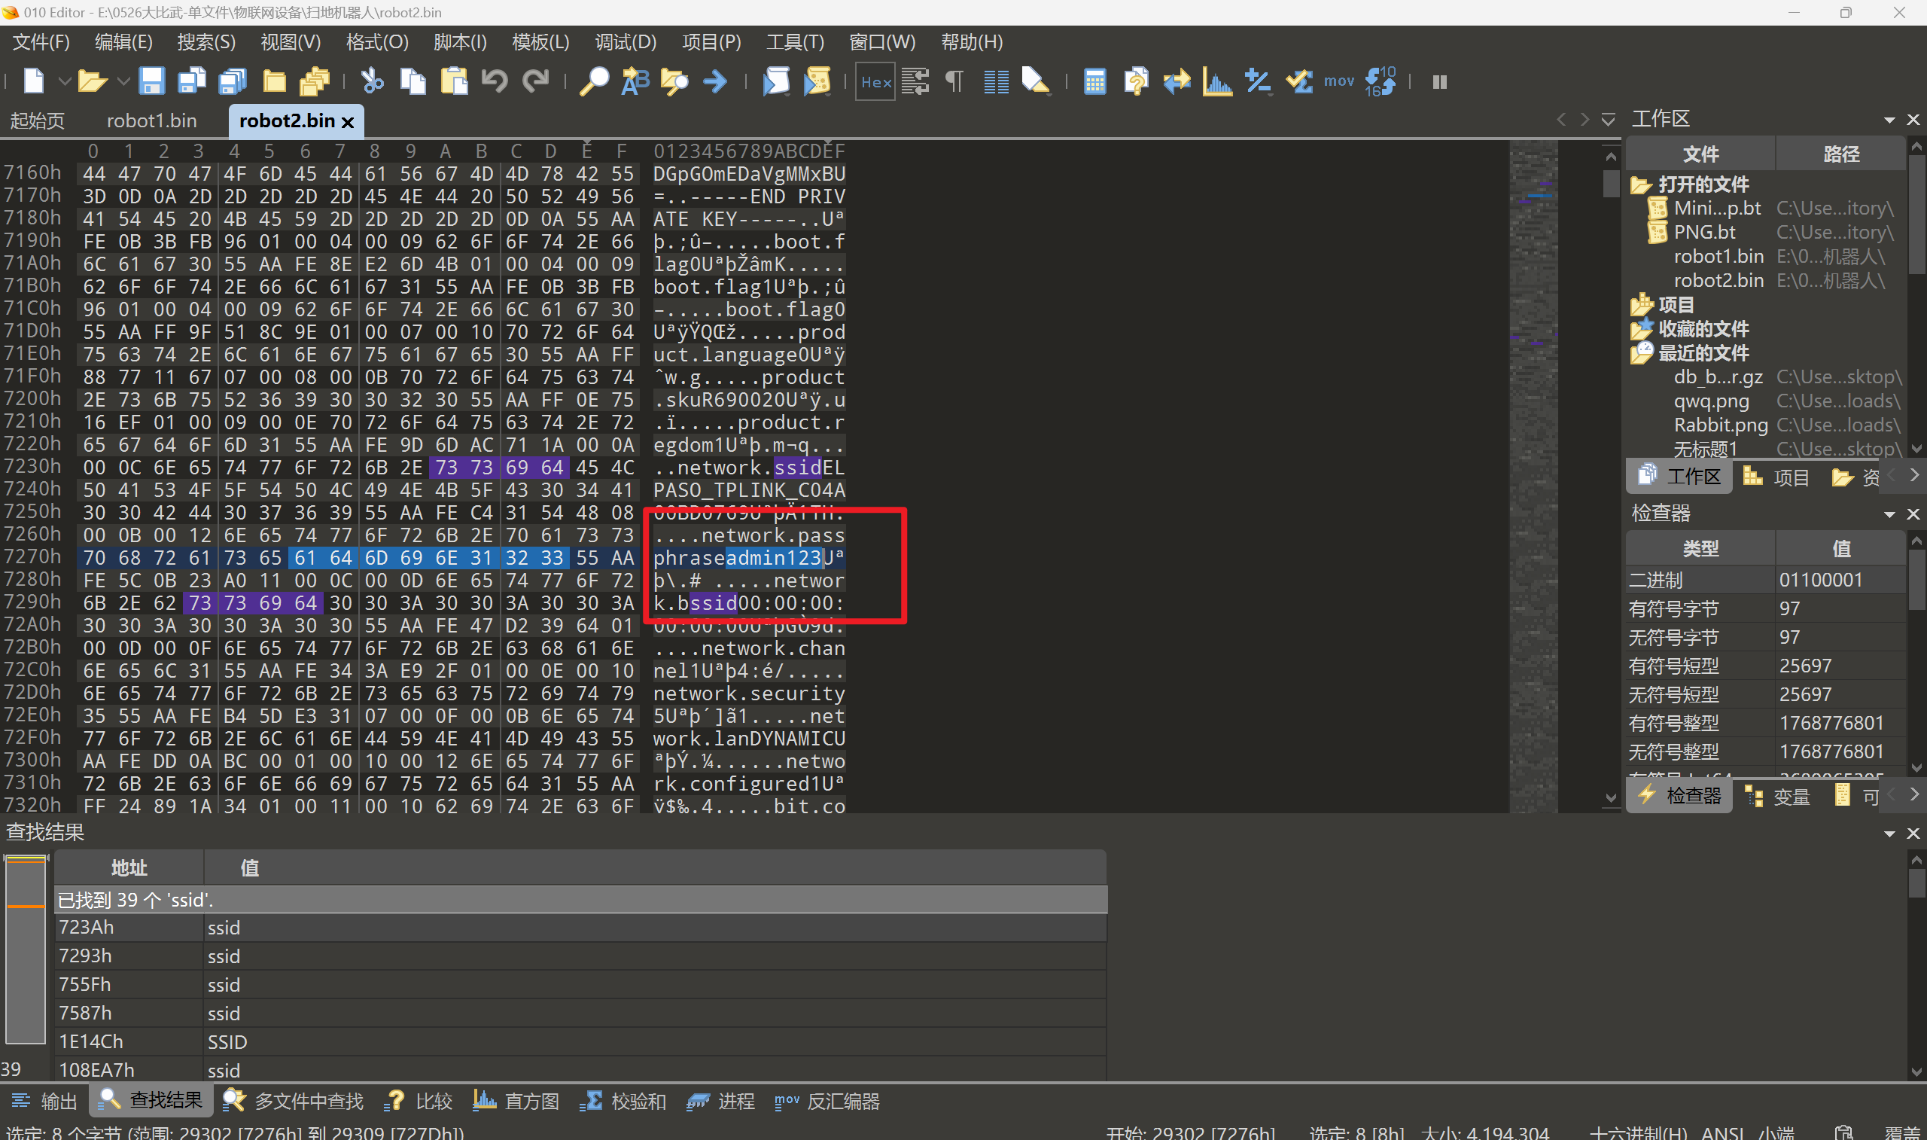Click the base converter 10/16 icon
This screenshot has width=1927, height=1140.
[x=1381, y=81]
